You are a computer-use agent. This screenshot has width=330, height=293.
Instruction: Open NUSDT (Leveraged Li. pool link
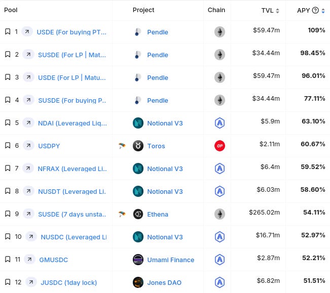(x=72, y=192)
